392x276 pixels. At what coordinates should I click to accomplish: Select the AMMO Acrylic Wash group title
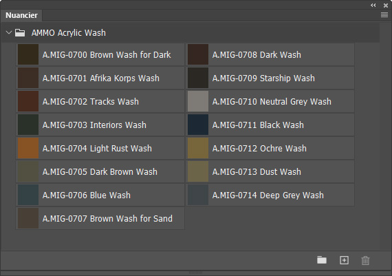coord(69,33)
